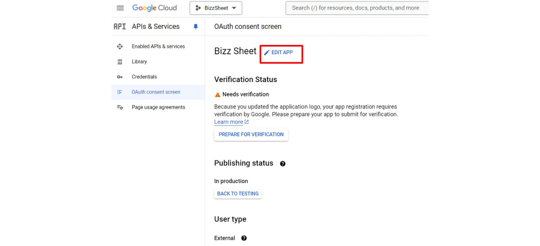Image resolution: width=540 pixels, height=246 pixels.
Task: Unpin APIs & Services with the pin icon
Action: pos(196,26)
